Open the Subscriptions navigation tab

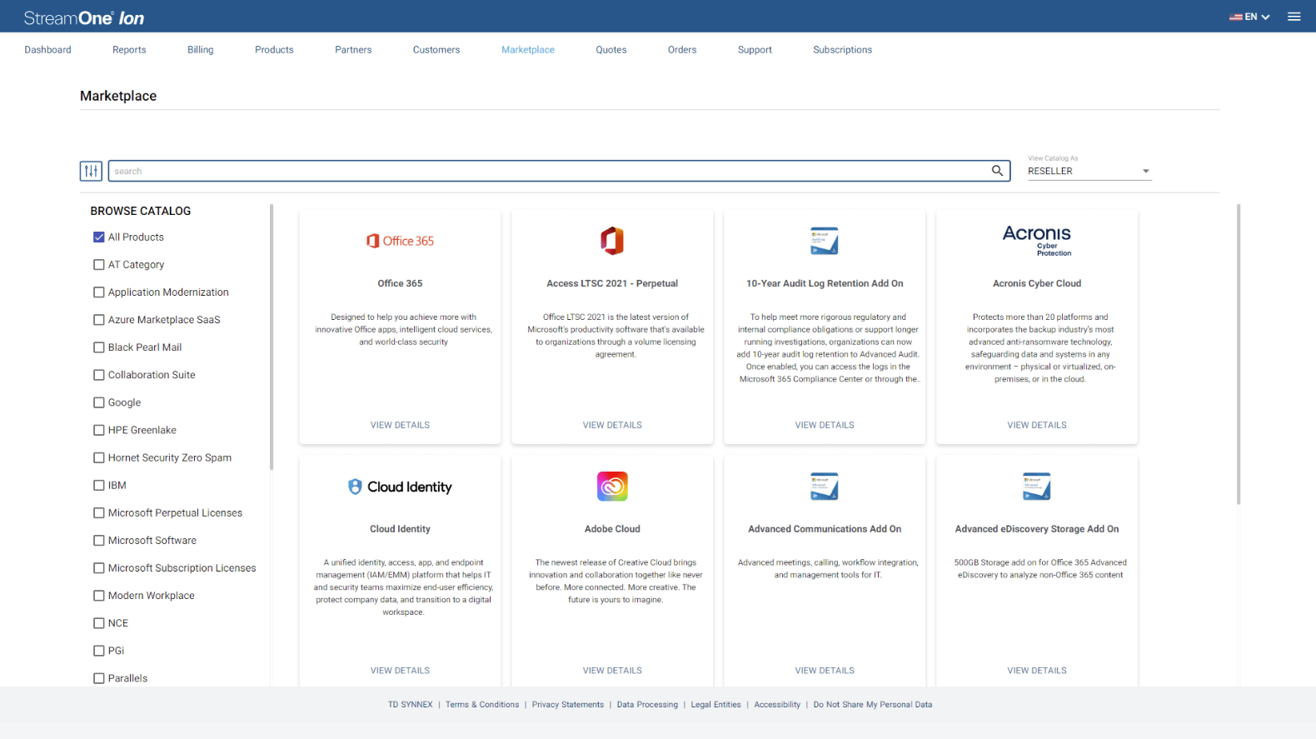[x=842, y=50]
